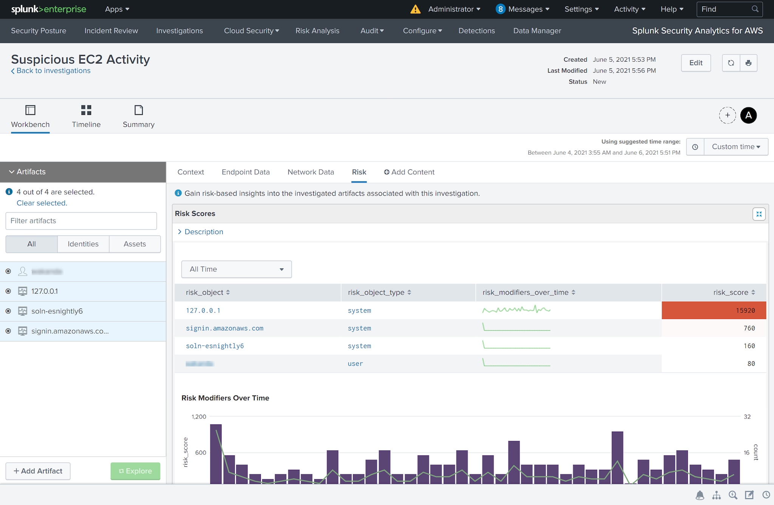The image size is (774, 505).
Task: Print the investigation using printer icon
Action: (x=748, y=63)
